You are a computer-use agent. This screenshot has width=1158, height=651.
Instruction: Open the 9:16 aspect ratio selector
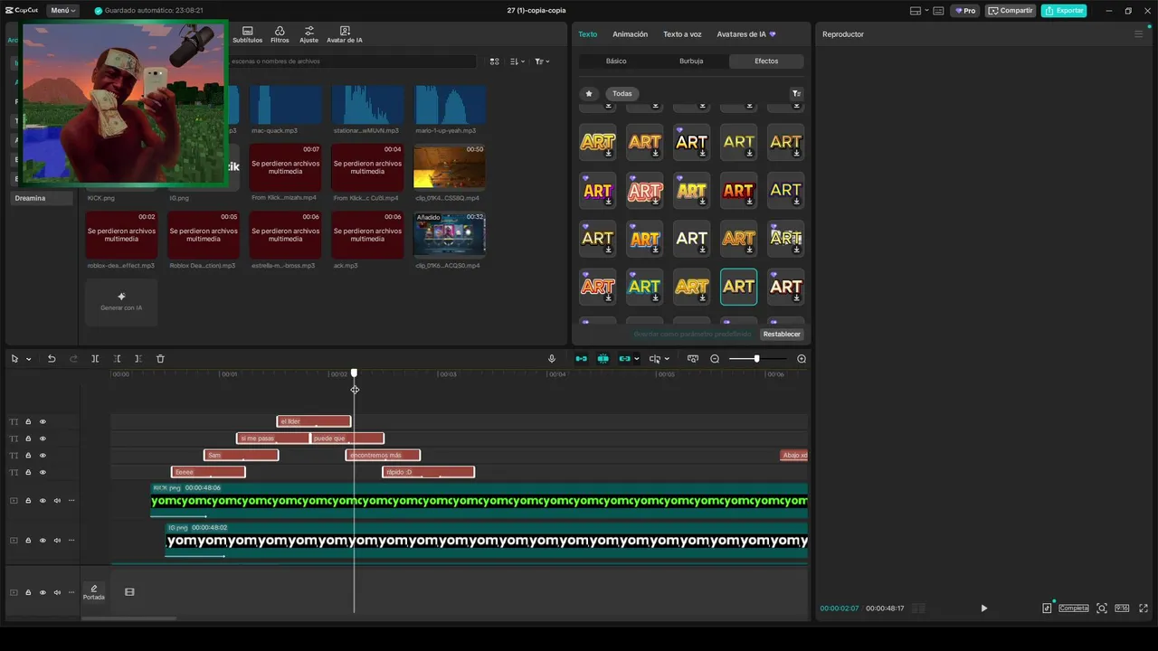[x=1122, y=609]
